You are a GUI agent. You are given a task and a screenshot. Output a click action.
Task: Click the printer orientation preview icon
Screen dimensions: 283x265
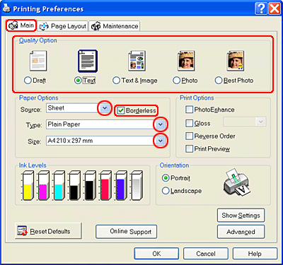[x=236, y=182]
